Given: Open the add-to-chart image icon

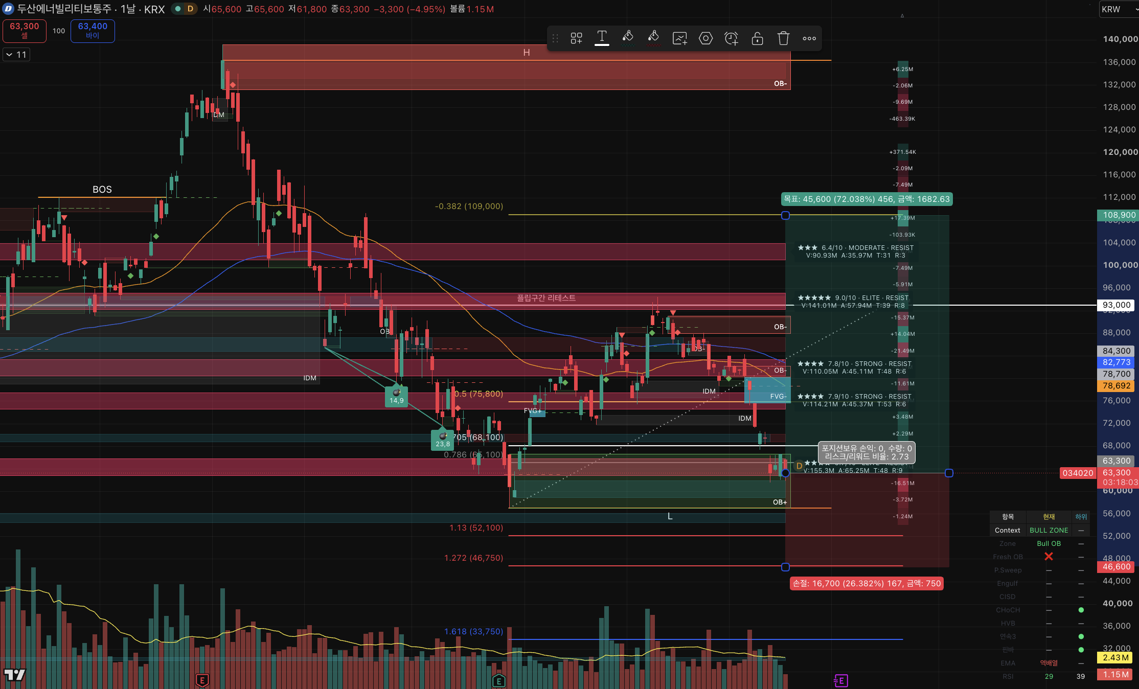Looking at the screenshot, I should [679, 38].
